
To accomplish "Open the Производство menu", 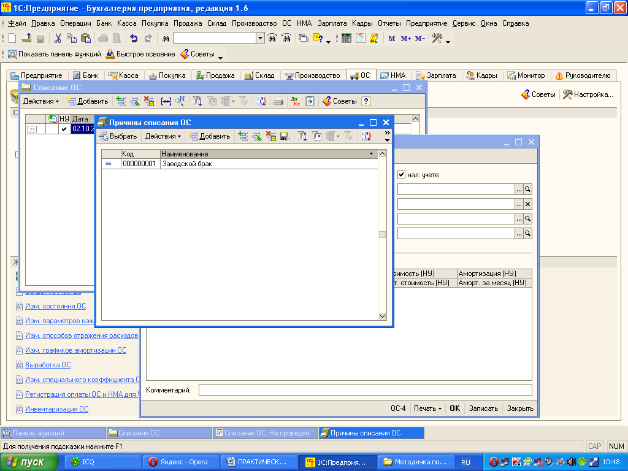I will 255,23.
